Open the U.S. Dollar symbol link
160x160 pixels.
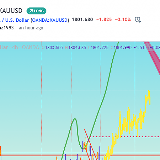[17, 20]
